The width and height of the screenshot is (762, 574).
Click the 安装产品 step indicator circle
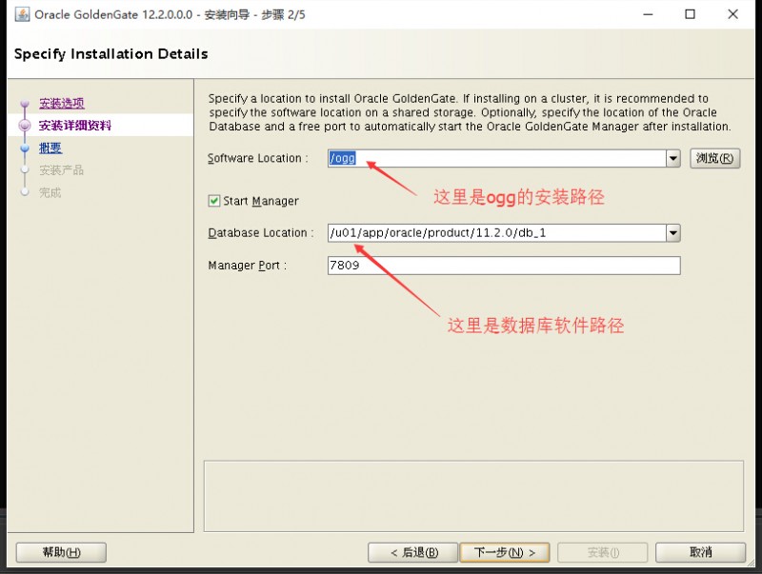coord(25,168)
